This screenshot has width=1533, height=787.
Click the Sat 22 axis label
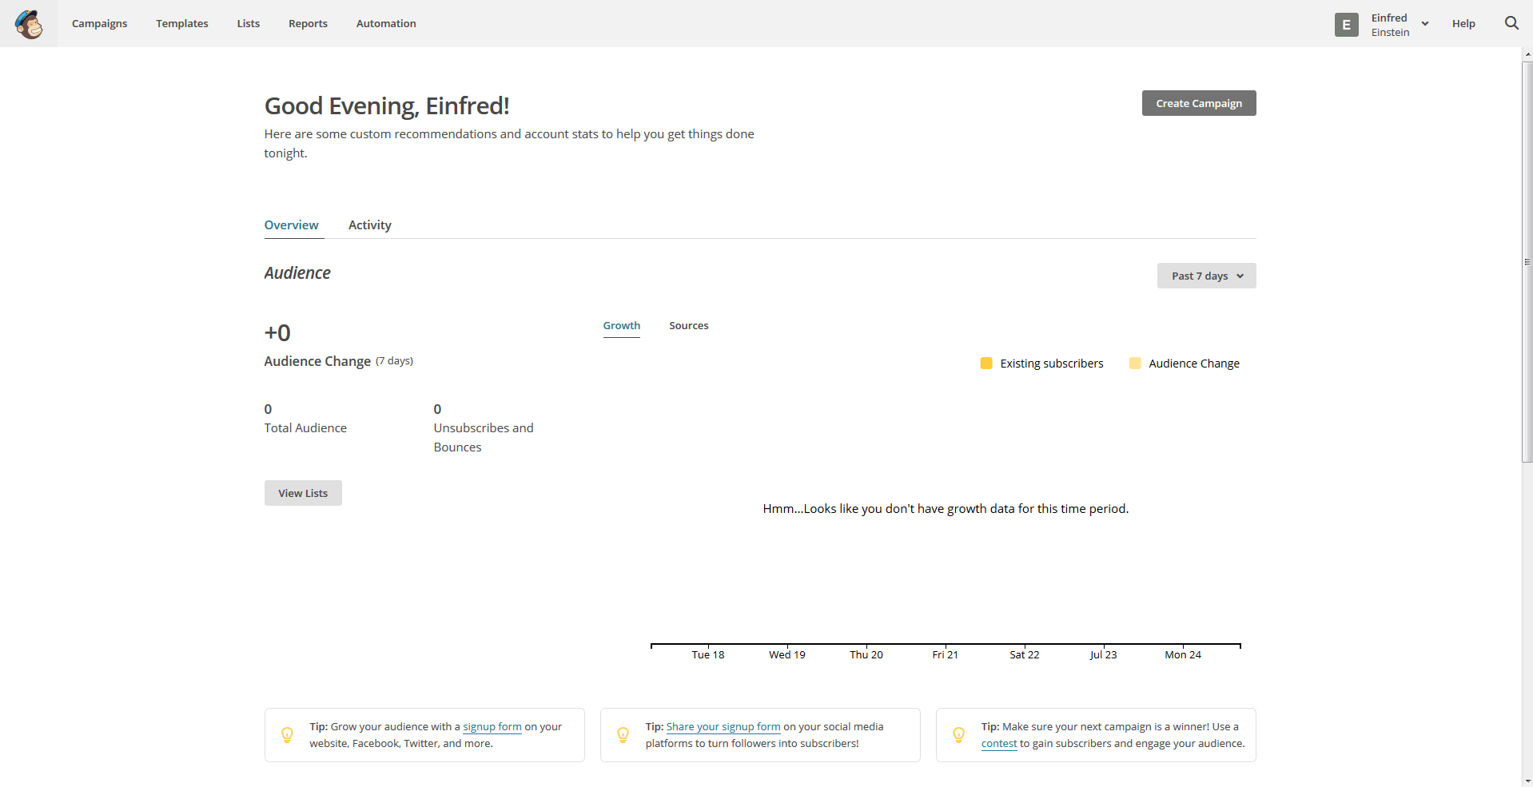pyautogui.click(x=1025, y=655)
